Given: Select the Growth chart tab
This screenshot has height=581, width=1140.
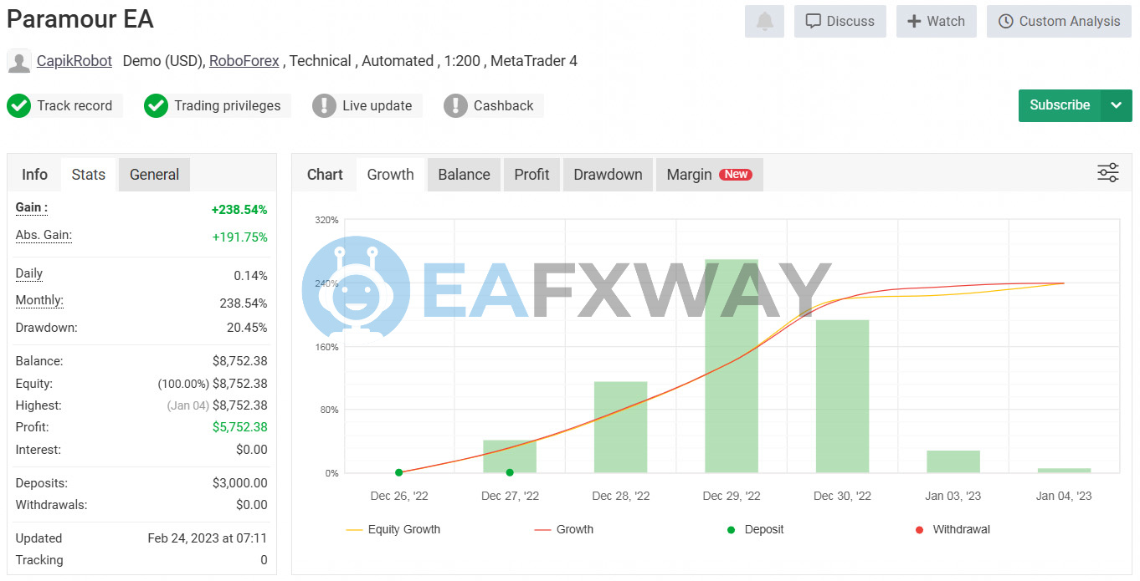Looking at the screenshot, I should pos(391,175).
